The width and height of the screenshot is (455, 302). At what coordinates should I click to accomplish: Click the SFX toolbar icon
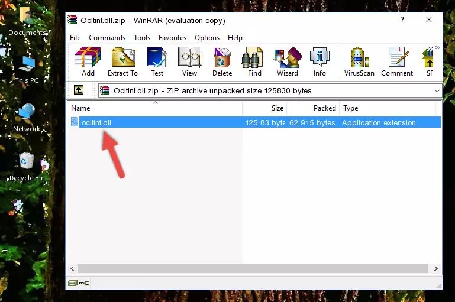pyautogui.click(x=428, y=61)
